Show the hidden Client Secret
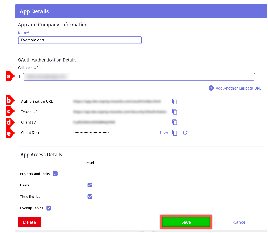The width and height of the screenshot is (268, 233). 164,133
